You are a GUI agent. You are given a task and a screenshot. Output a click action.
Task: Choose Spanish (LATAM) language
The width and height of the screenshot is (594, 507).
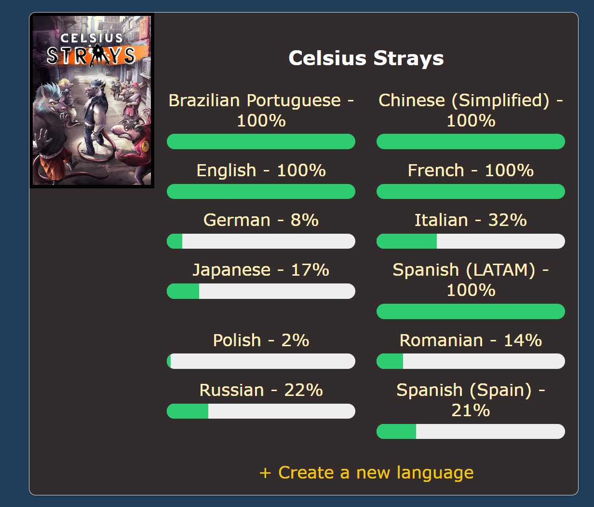(471, 280)
